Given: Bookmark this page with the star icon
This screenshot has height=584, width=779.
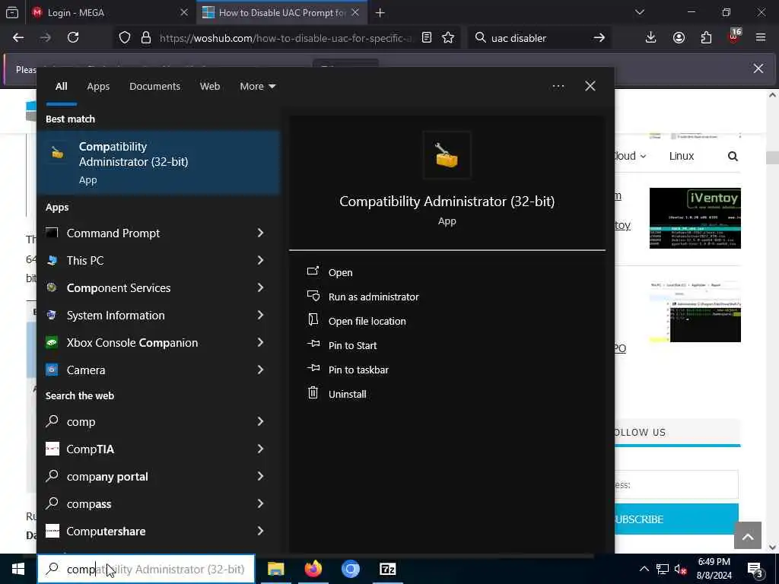Looking at the screenshot, I should click(448, 38).
